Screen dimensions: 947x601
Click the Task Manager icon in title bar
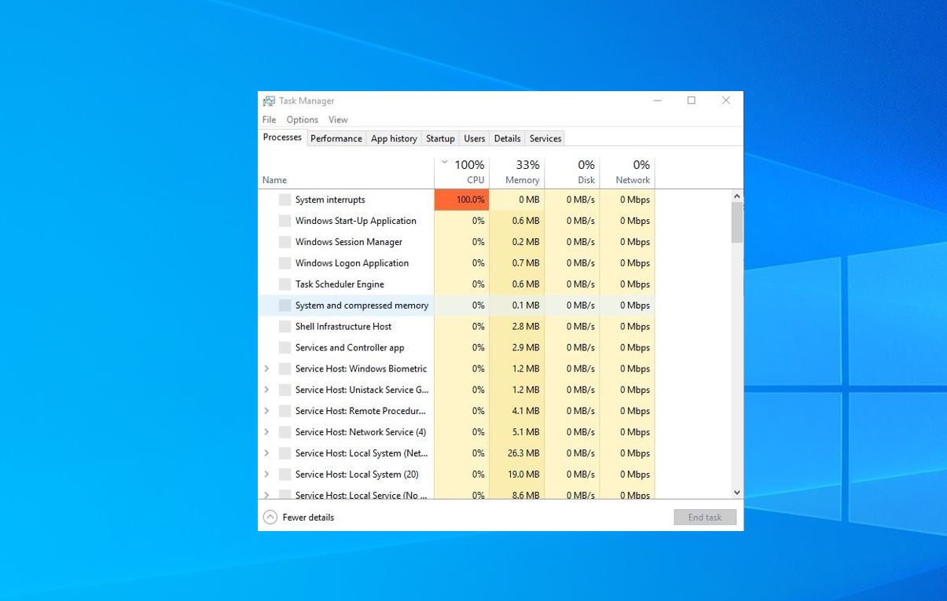270,101
